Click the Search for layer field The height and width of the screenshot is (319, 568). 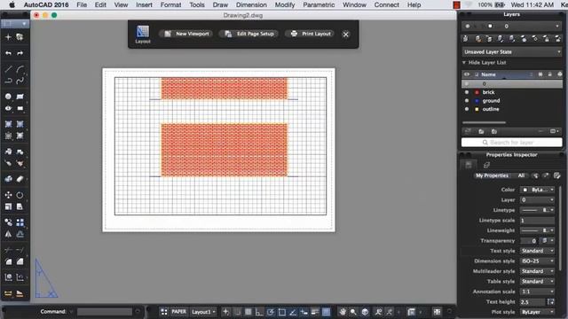point(512,143)
